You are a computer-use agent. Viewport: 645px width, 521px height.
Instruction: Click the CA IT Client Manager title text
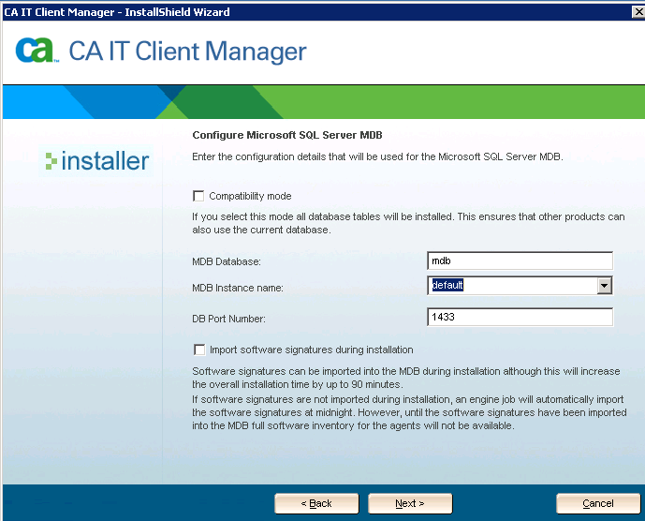187,52
